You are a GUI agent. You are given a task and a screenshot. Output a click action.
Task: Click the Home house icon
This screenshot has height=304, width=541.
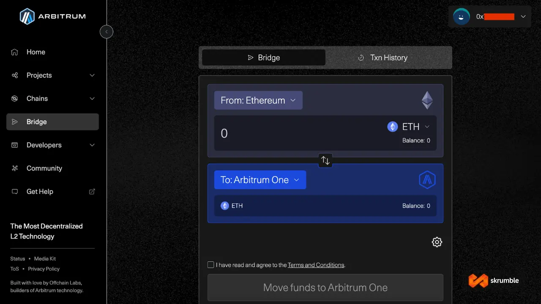point(15,52)
